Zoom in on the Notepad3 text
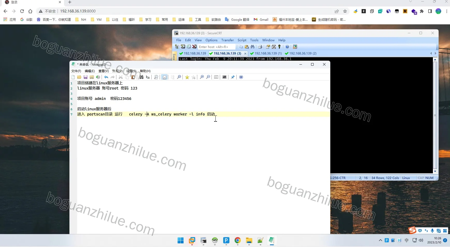Viewport: 450px width, 247px height. coord(202,77)
